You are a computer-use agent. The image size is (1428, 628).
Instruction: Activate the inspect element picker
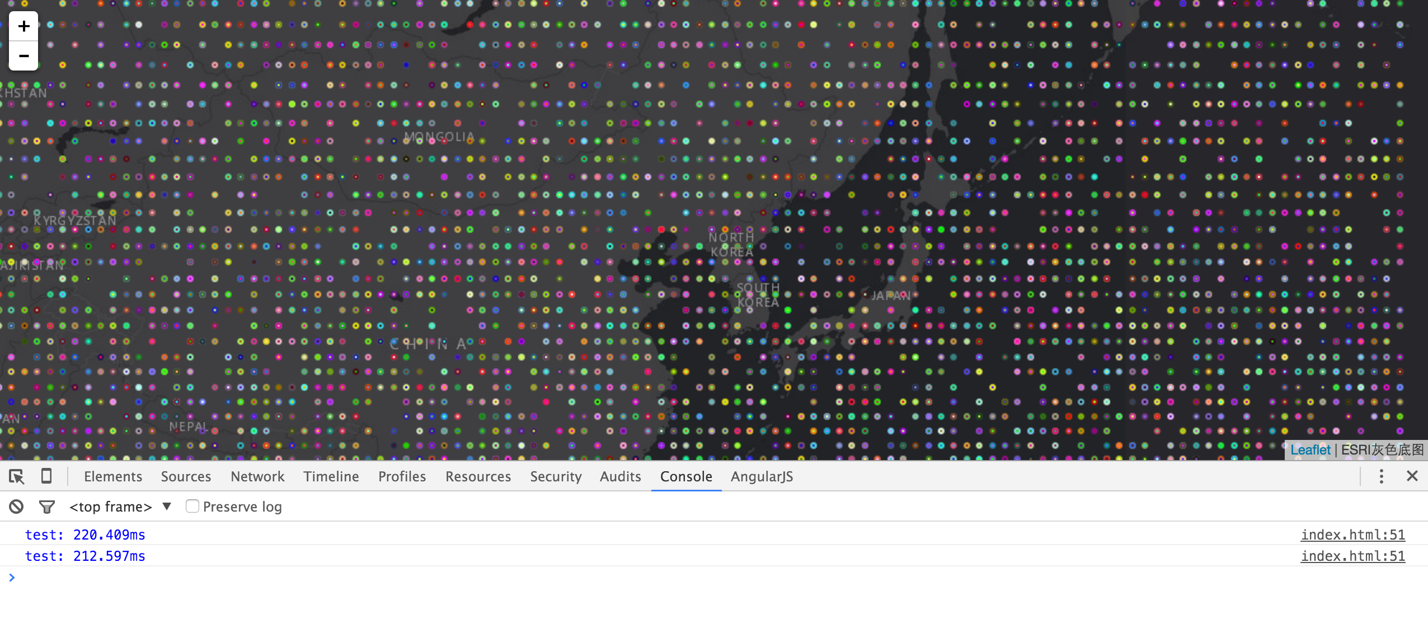click(16, 476)
